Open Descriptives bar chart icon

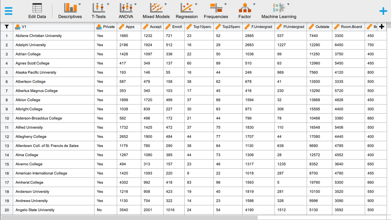[70, 8]
